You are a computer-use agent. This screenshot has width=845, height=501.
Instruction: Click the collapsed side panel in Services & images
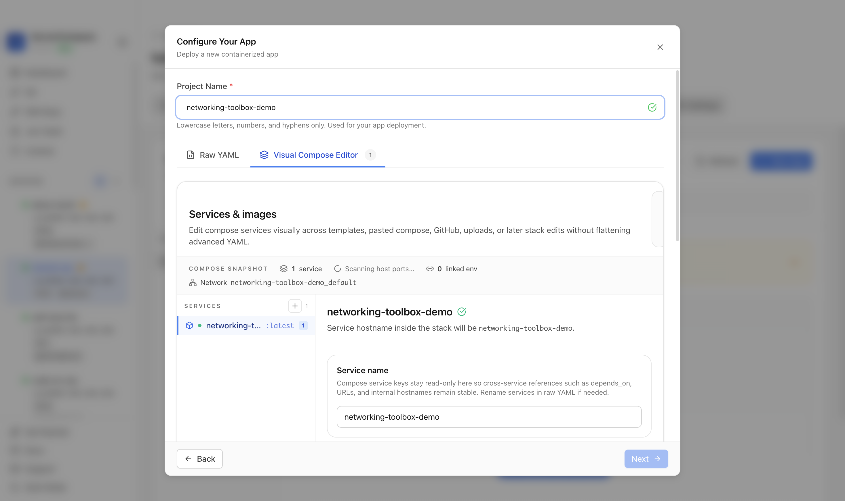click(657, 219)
